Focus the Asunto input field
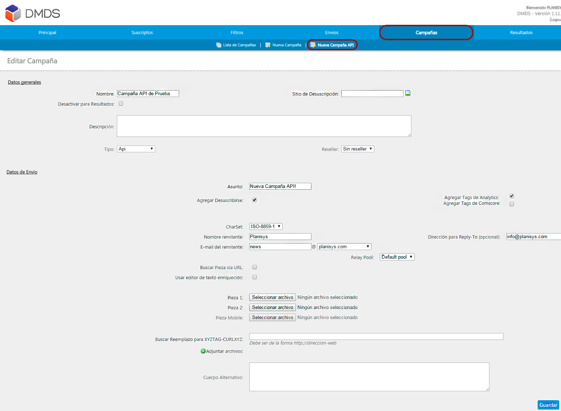 (280, 186)
